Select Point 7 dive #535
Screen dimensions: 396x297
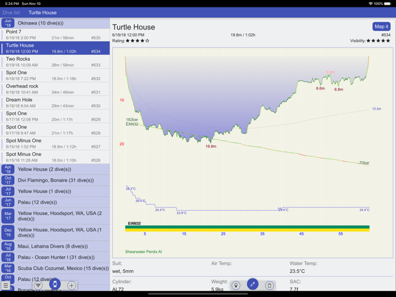pyautogui.click(x=55, y=35)
